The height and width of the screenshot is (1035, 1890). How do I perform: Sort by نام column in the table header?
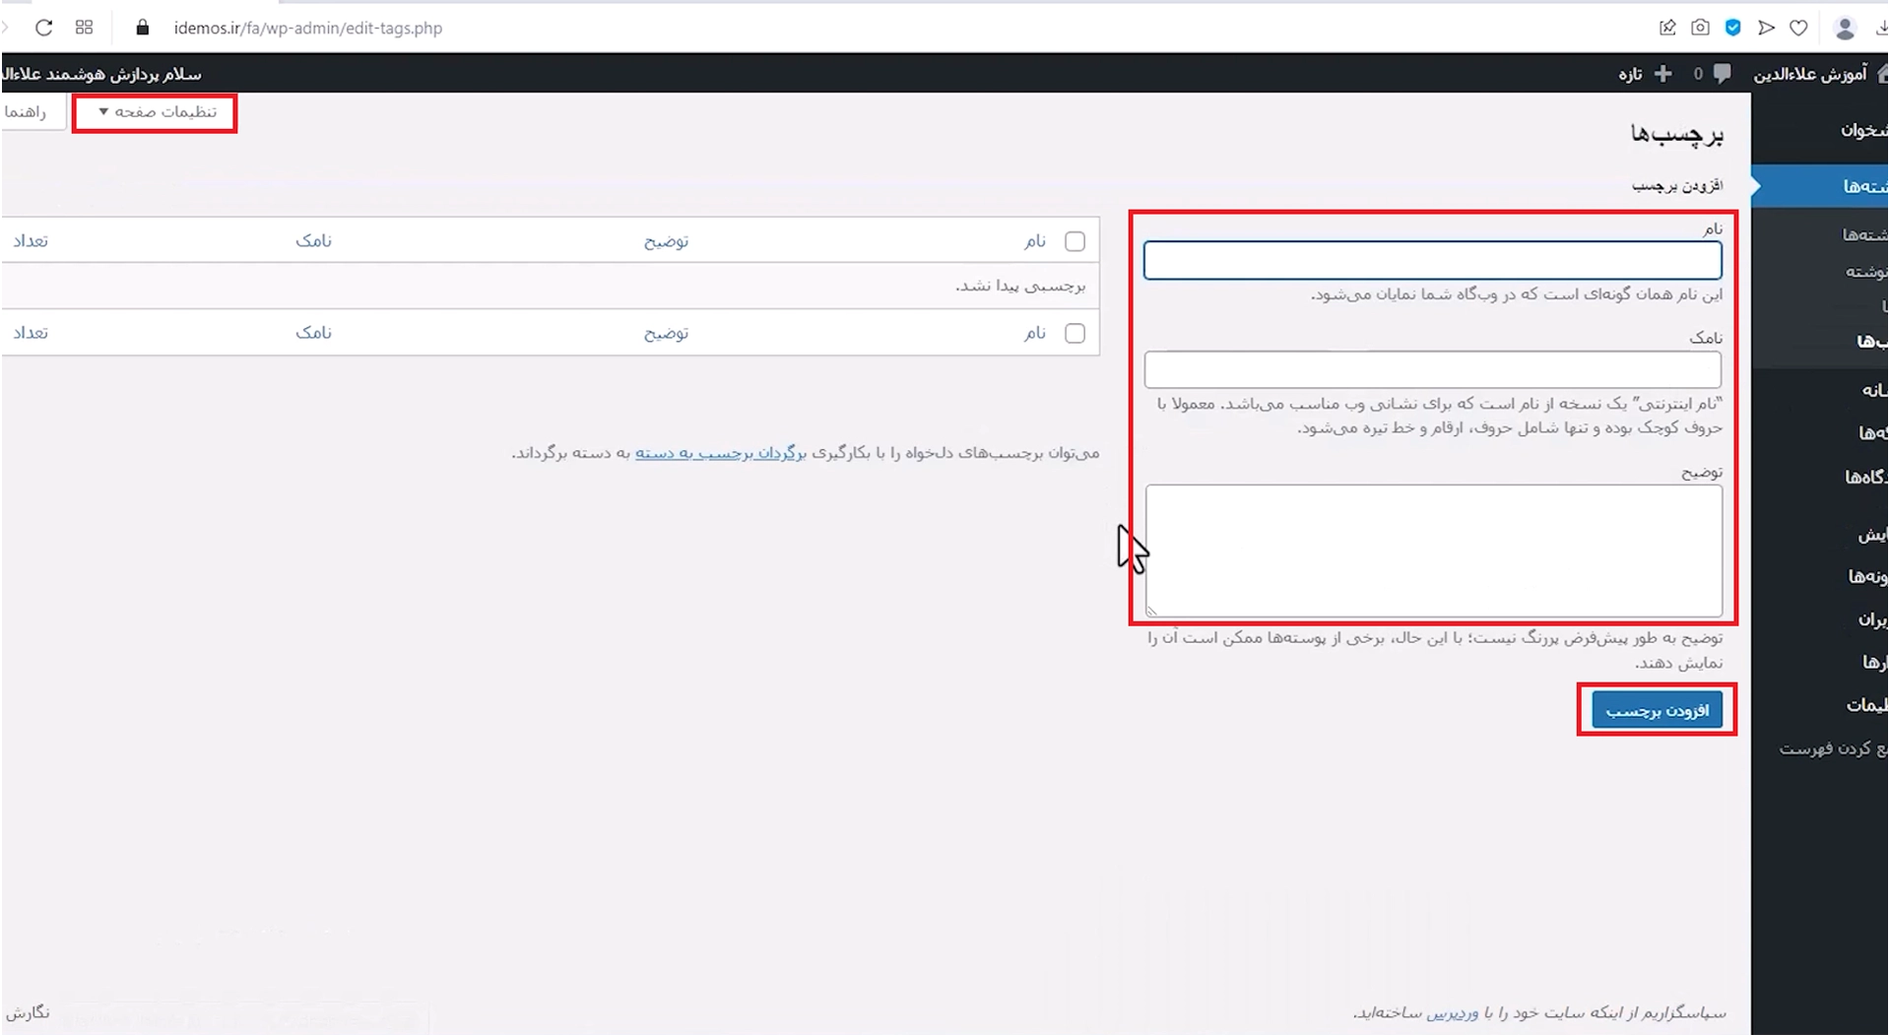1034,241
